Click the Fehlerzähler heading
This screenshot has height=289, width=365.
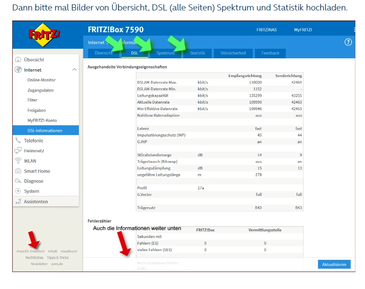pyautogui.click(x=99, y=221)
